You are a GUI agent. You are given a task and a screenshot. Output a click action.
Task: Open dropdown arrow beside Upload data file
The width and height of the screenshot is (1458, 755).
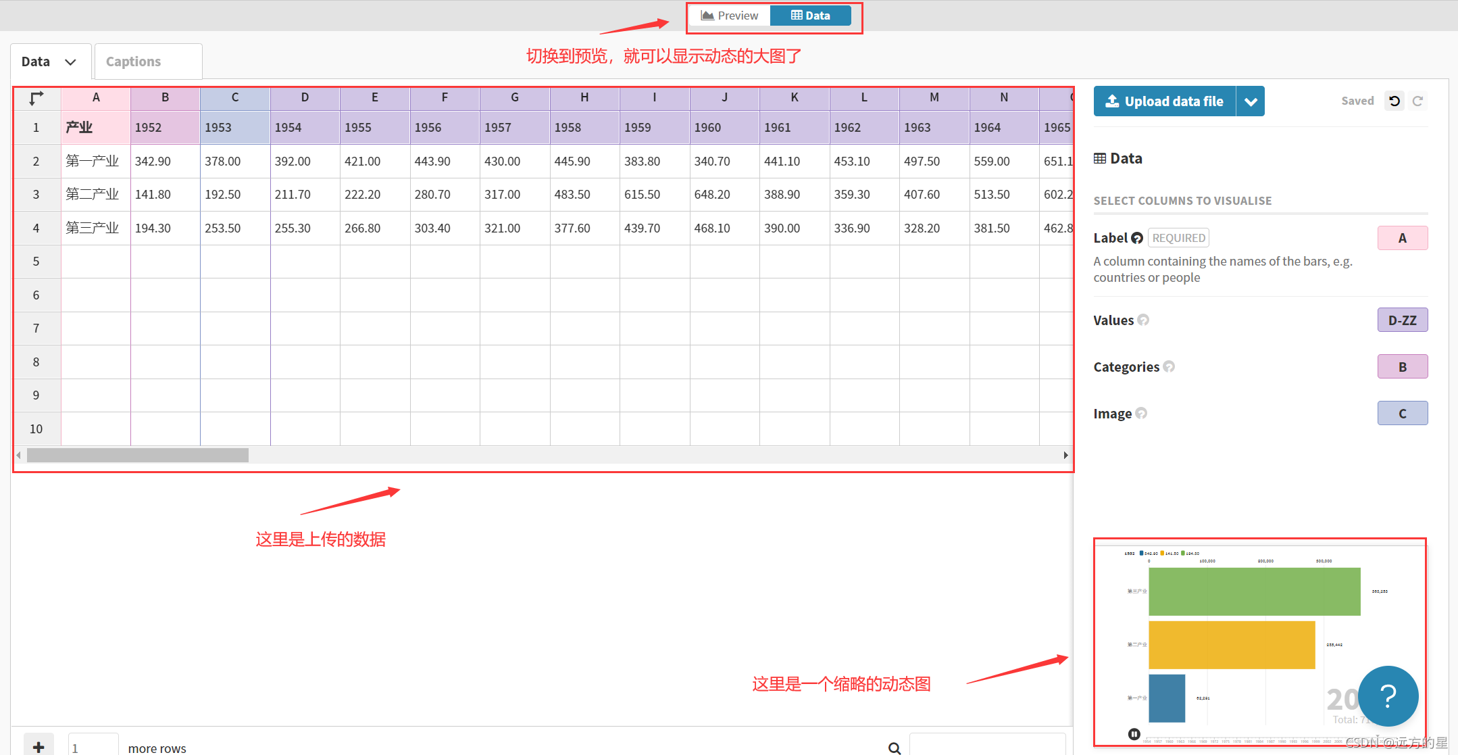[1251, 101]
